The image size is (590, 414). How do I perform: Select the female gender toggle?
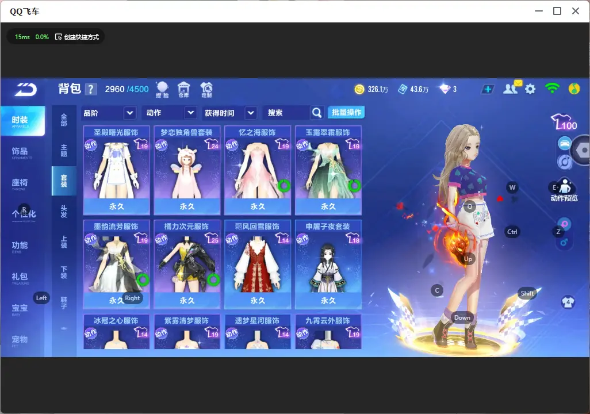click(565, 224)
